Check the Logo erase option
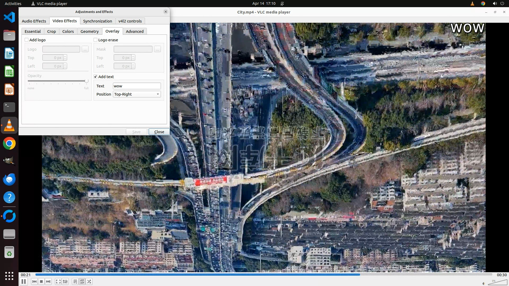The width and height of the screenshot is (509, 286). point(95,40)
